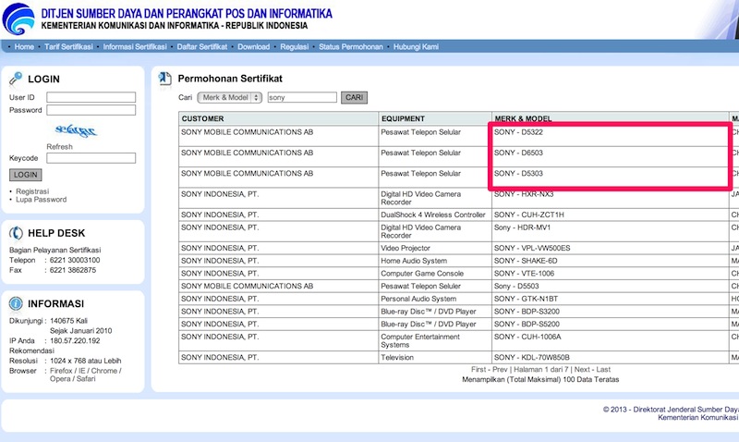Click the Refresh captcha link
The width and height of the screenshot is (739, 442).
(59, 147)
